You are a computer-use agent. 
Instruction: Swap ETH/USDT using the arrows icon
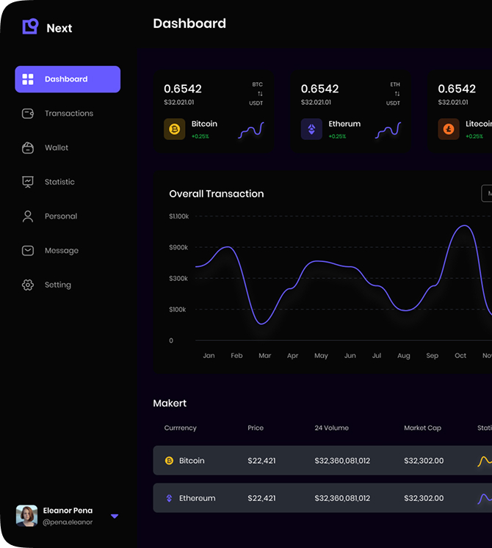click(x=397, y=94)
